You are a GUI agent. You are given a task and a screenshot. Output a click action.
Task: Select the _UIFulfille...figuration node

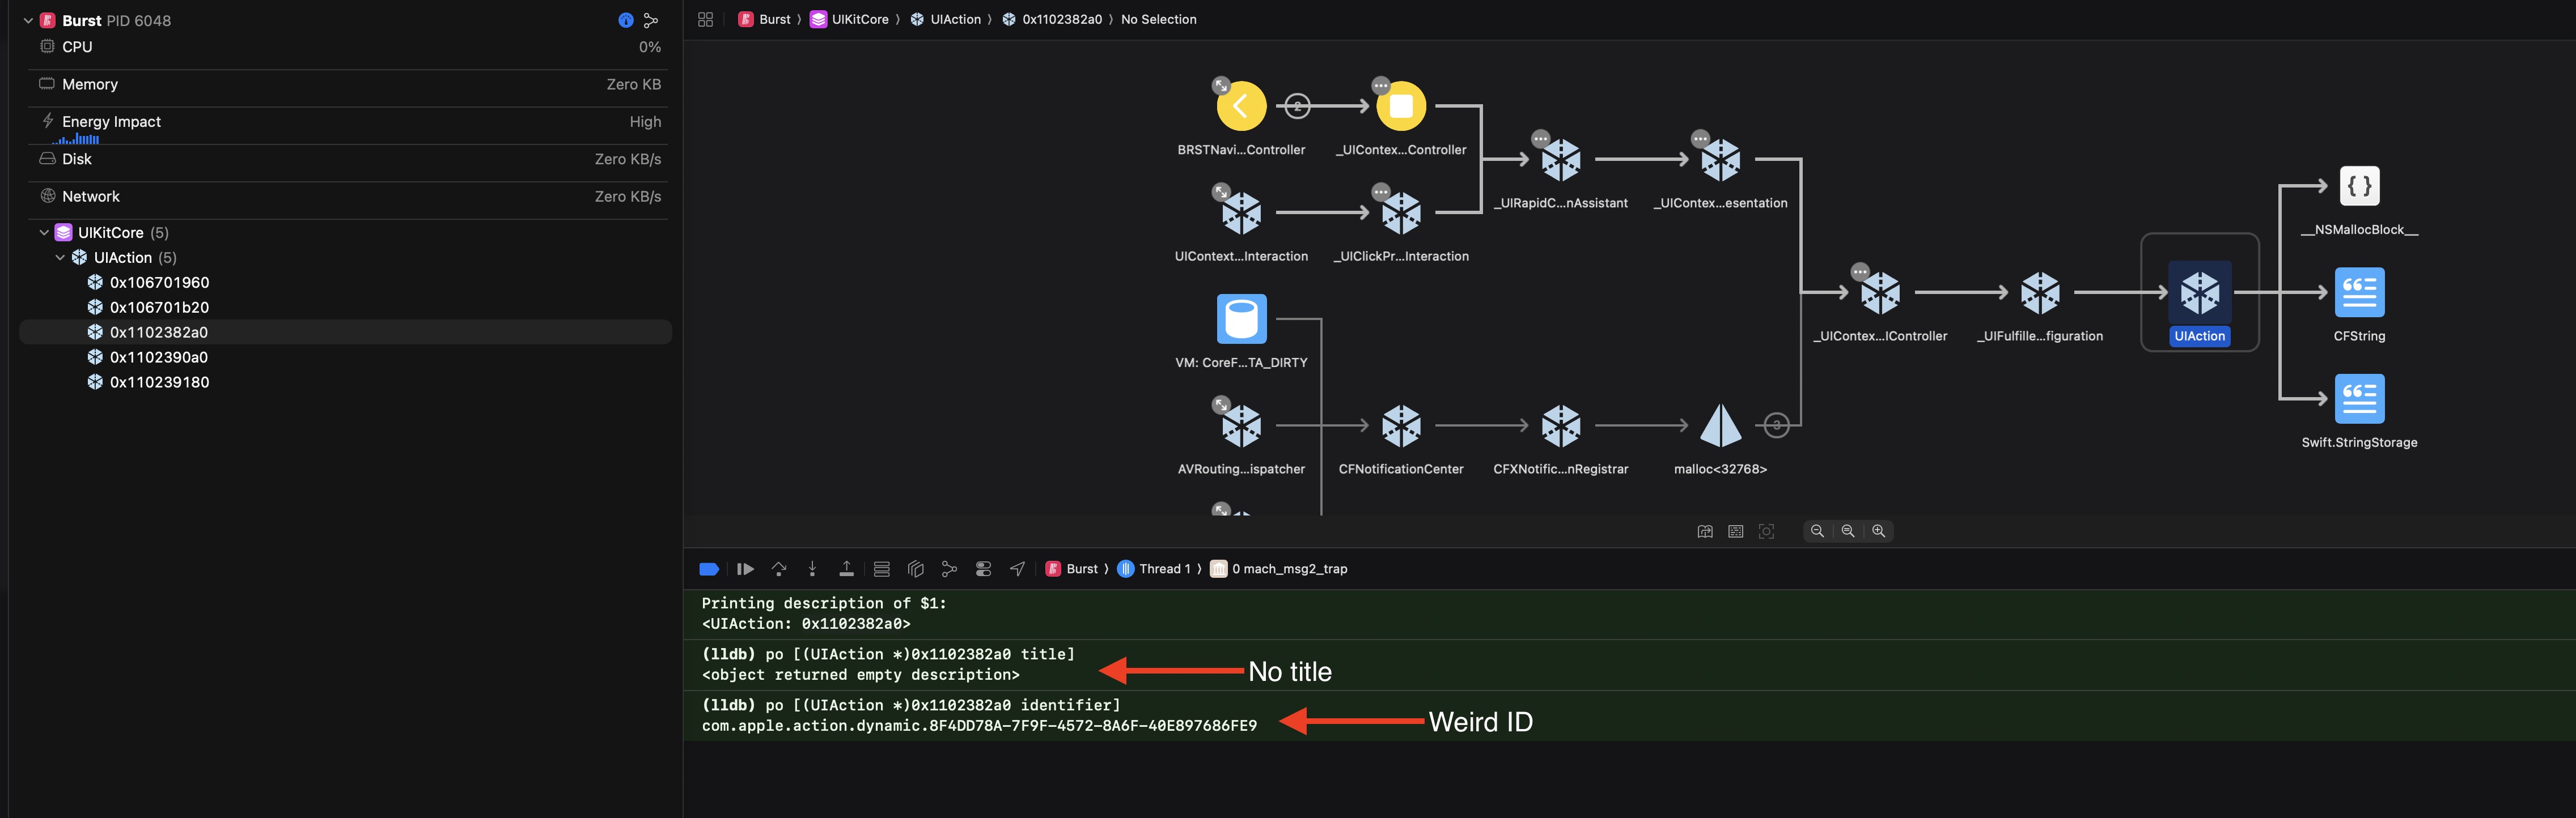(2040, 293)
